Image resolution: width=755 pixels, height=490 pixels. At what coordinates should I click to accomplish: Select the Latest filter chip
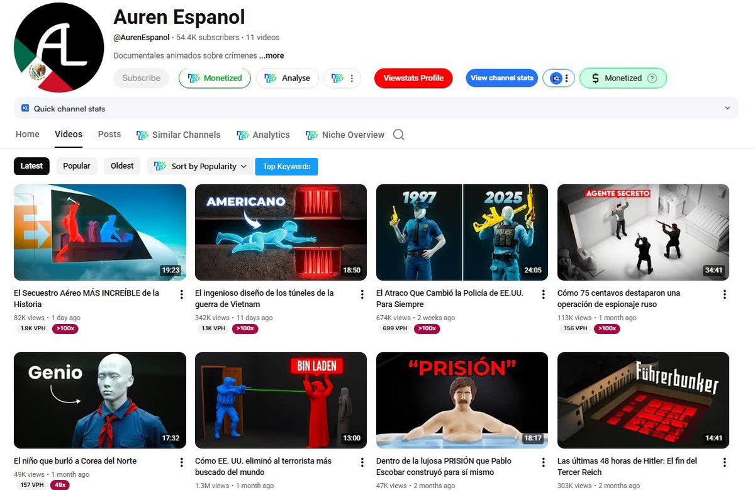31,166
